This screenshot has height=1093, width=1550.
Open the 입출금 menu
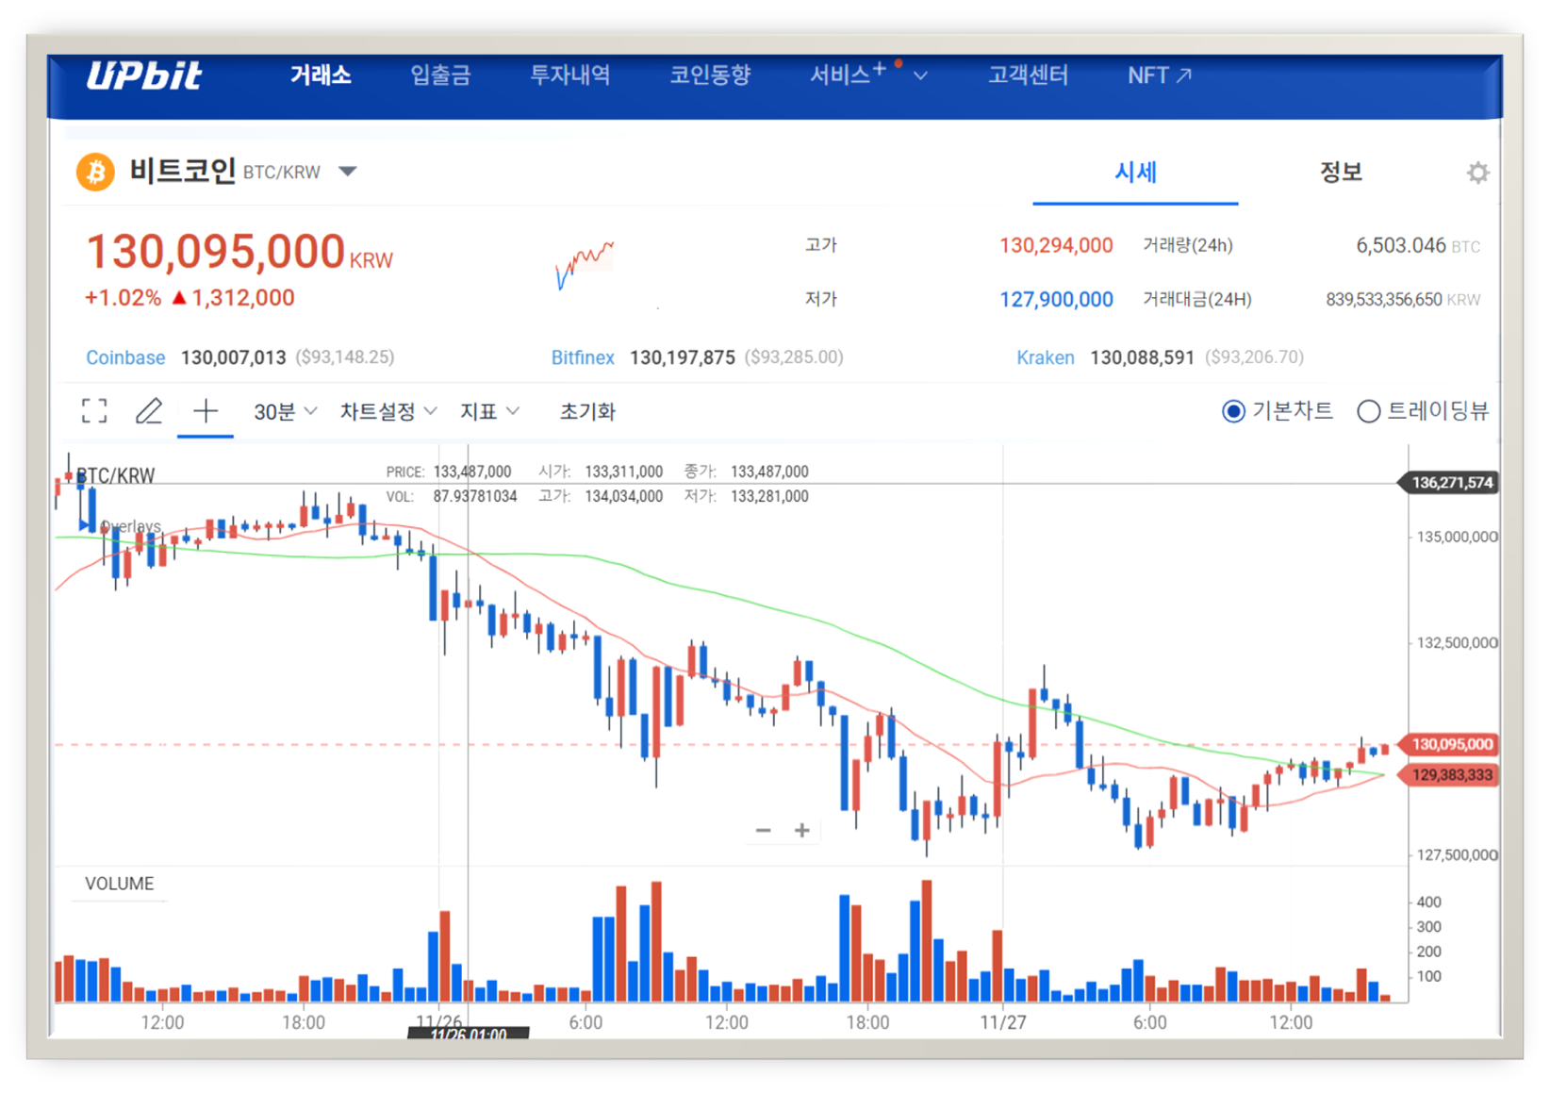click(440, 75)
